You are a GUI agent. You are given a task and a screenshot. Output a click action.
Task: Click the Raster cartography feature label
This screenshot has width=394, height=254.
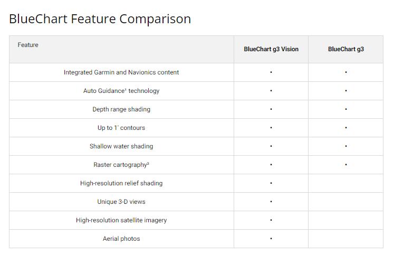click(121, 165)
